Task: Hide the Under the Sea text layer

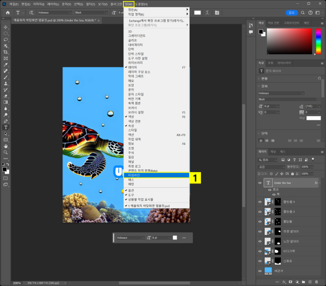Action: tap(260, 183)
